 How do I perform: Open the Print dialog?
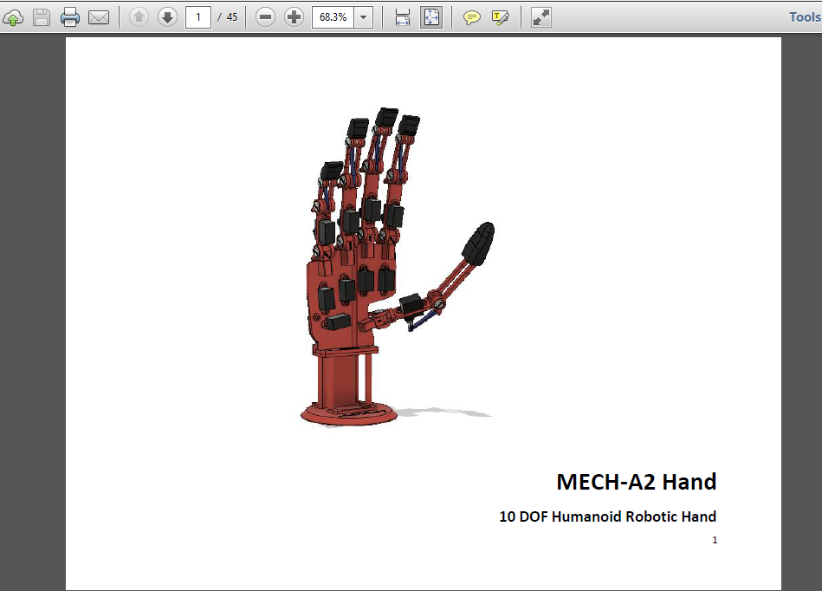(x=68, y=16)
